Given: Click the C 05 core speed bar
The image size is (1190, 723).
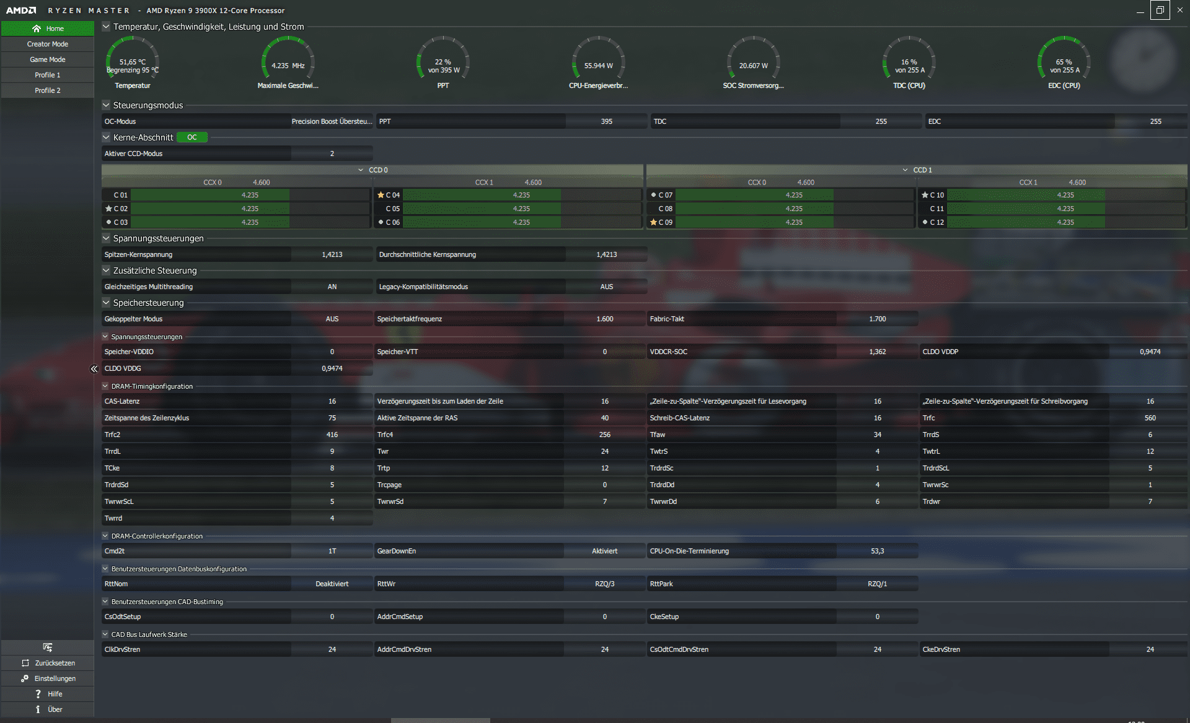Looking at the screenshot, I should coord(521,209).
